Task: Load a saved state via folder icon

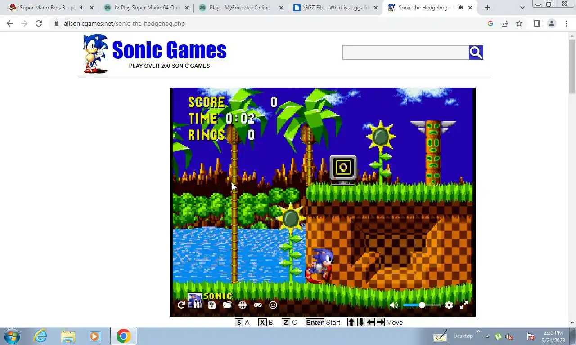Action: (227, 305)
